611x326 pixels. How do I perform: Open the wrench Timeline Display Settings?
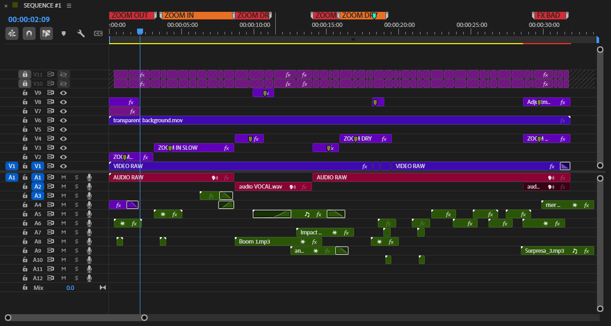click(81, 33)
